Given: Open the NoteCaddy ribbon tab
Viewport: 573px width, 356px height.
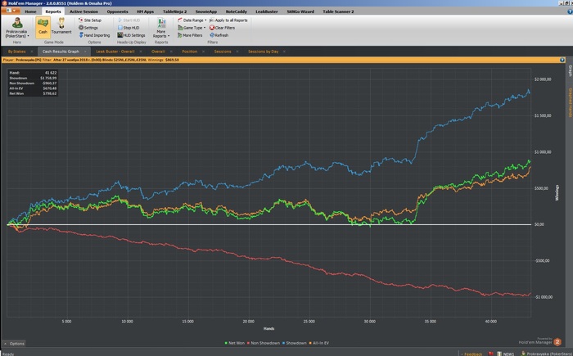Looking at the screenshot, I should [x=236, y=11].
